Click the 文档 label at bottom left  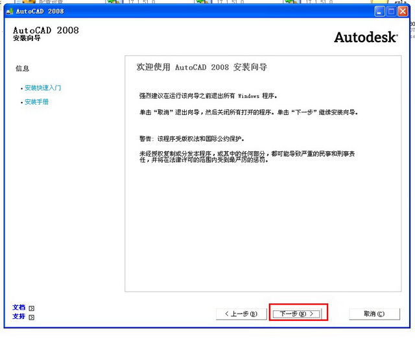point(19,308)
